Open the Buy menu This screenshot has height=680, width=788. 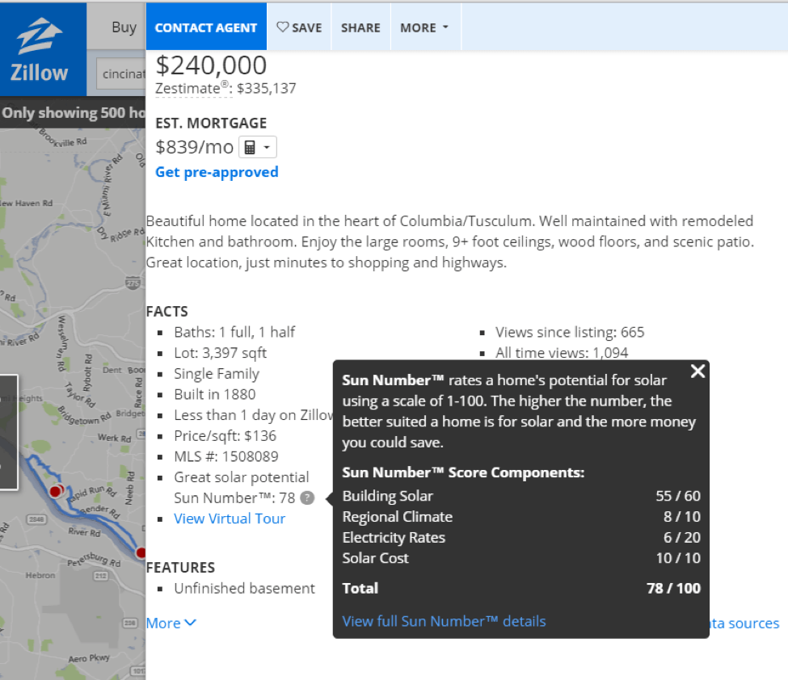[x=124, y=27]
